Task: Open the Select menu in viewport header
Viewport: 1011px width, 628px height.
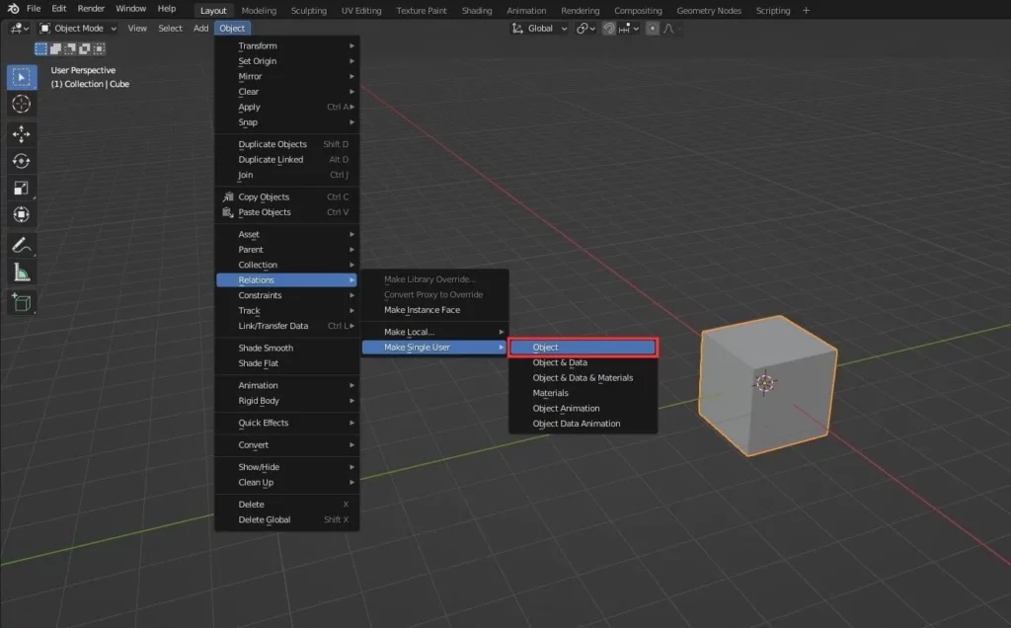Action: (x=170, y=29)
